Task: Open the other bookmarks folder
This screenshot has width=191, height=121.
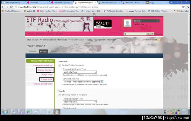Action: pyautogui.click(x=183, y=11)
